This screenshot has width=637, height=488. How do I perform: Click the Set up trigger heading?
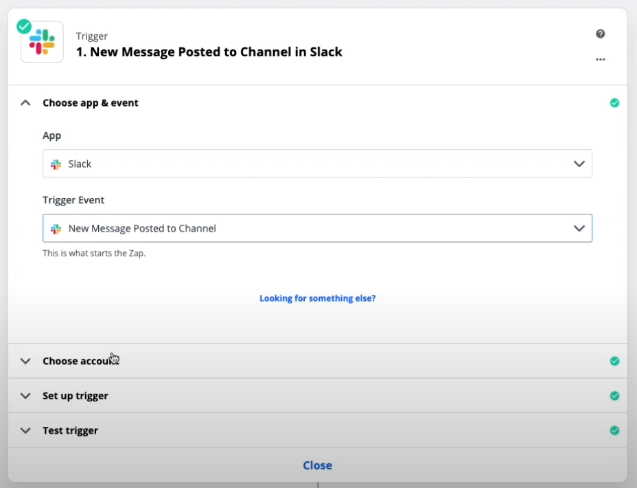point(76,396)
